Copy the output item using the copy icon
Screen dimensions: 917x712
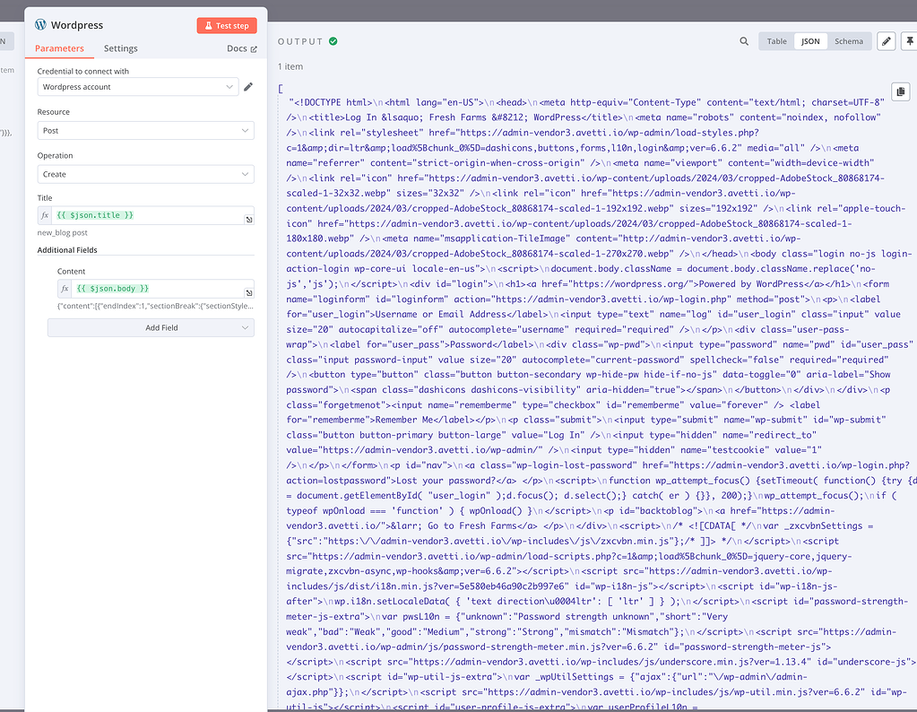click(x=900, y=91)
